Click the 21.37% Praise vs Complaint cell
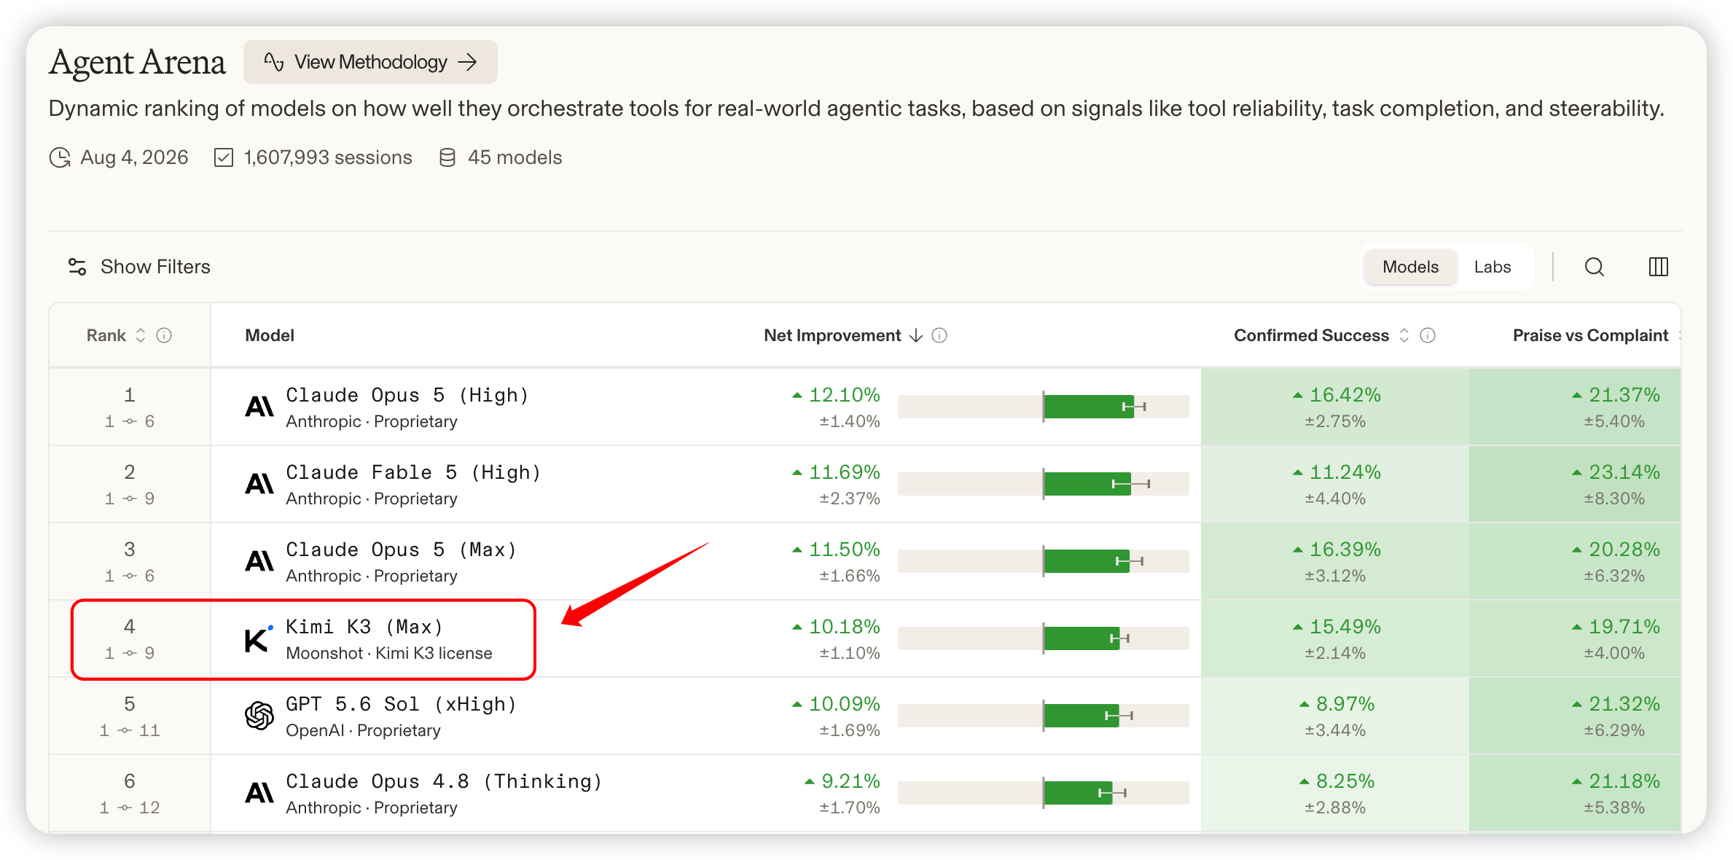 coord(1575,407)
